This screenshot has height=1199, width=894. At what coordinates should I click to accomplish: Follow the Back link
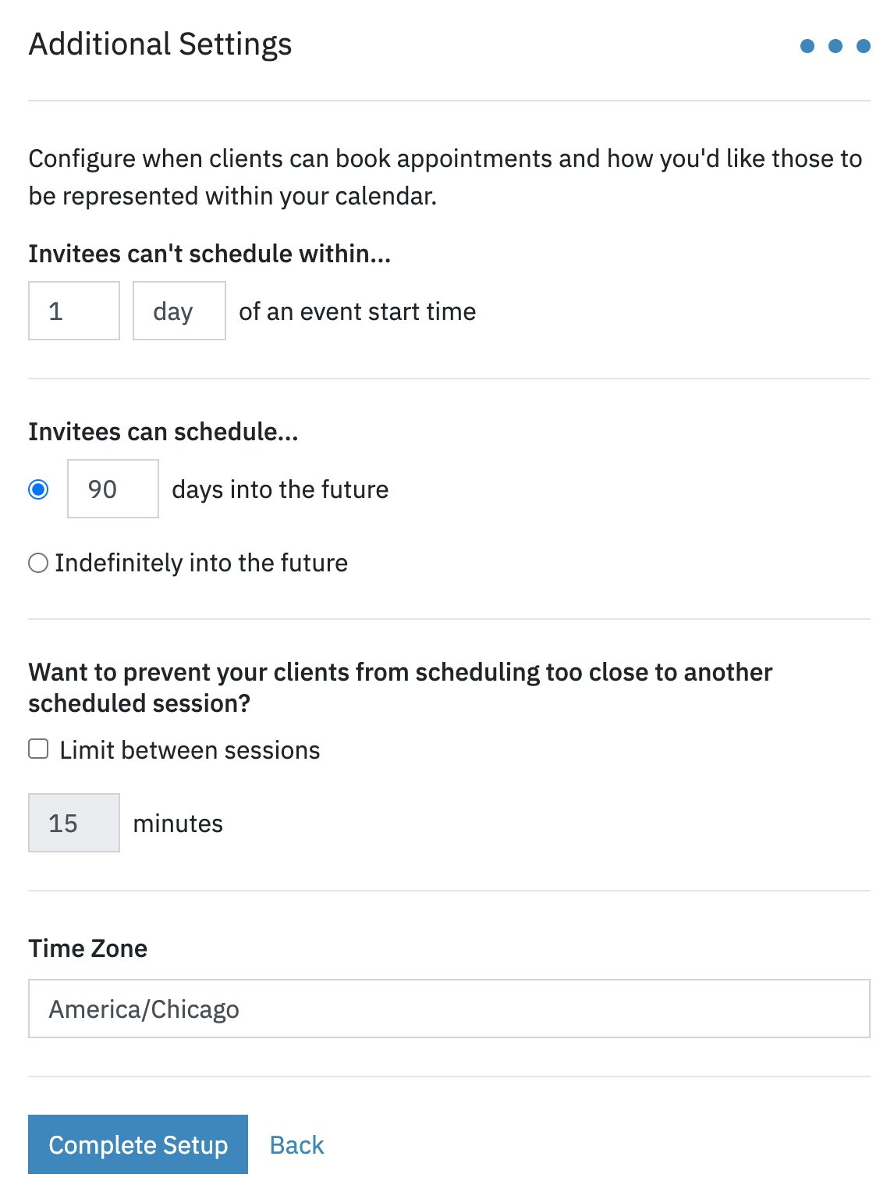point(296,1144)
